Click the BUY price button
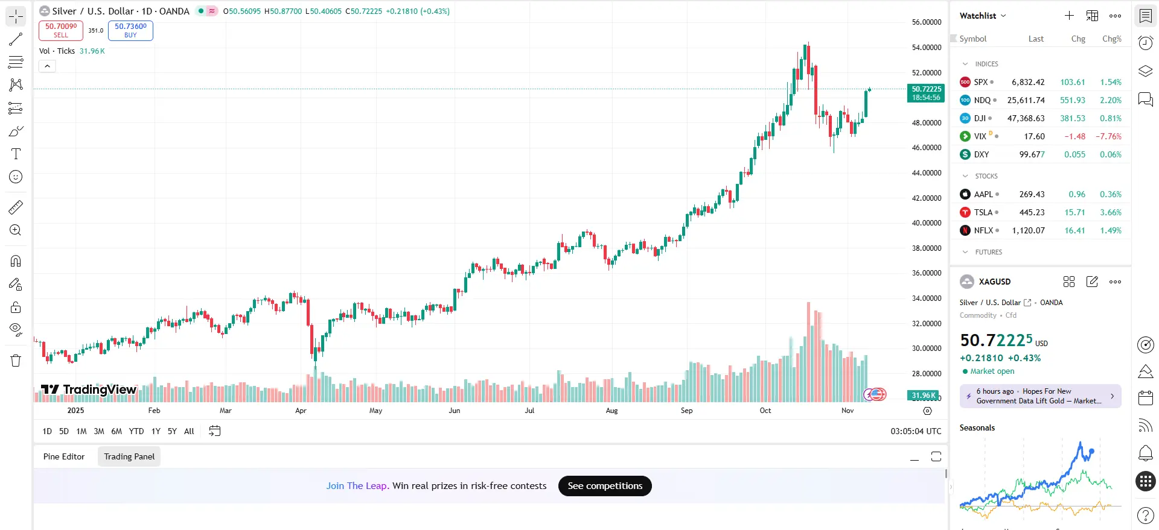1159x530 pixels. point(130,30)
